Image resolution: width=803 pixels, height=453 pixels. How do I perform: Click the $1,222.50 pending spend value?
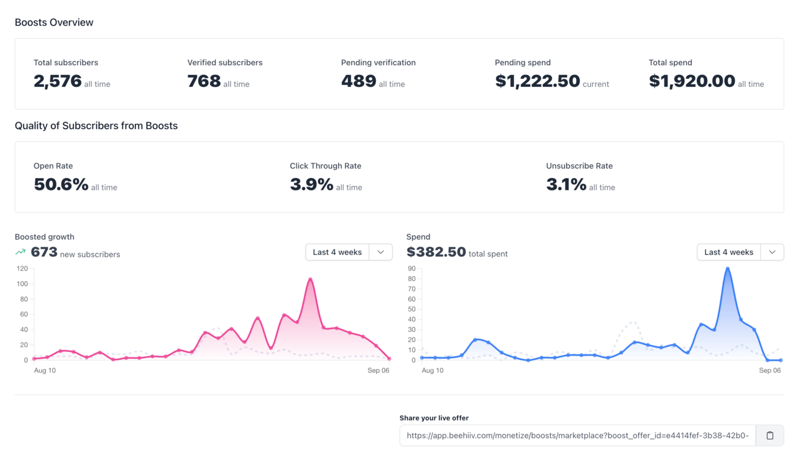point(538,81)
